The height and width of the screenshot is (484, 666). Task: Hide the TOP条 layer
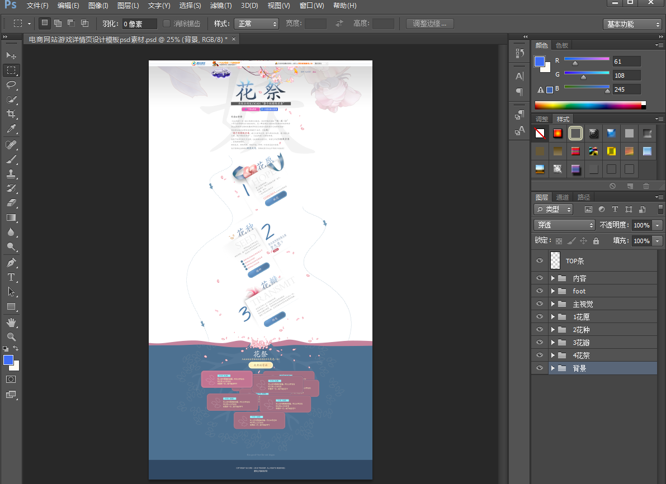point(540,261)
